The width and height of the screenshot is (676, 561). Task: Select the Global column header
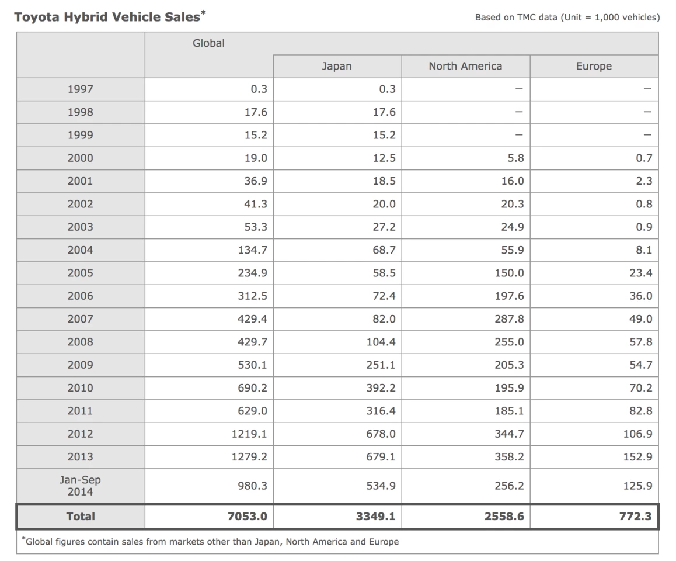click(x=208, y=43)
